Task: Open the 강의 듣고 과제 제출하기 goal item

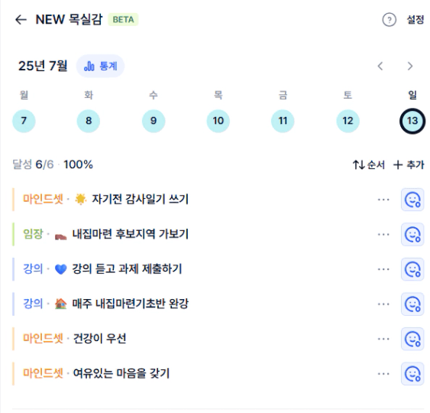Action: pyautogui.click(x=192, y=269)
